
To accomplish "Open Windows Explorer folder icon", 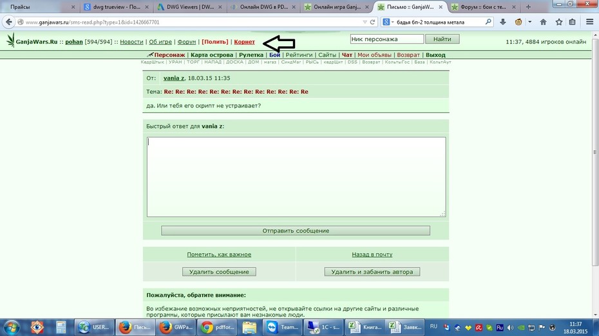I will click(x=249, y=327).
